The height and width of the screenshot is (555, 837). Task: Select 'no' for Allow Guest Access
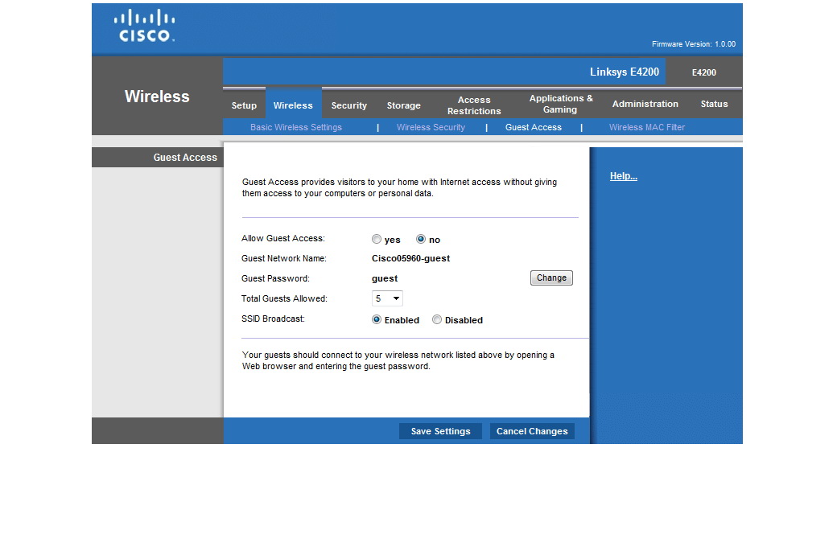[421, 240]
